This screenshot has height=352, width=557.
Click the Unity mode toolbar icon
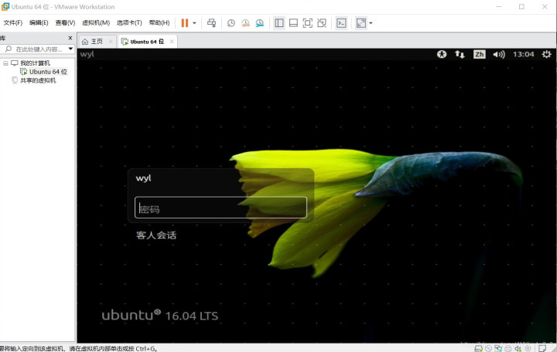(322, 23)
